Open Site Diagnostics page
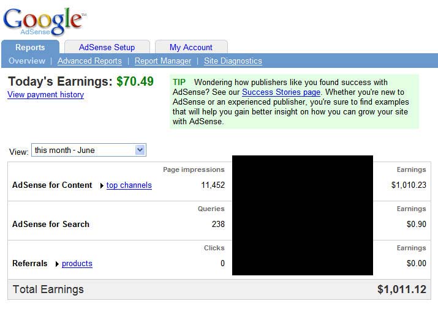This screenshot has height=309, width=438. [233, 61]
